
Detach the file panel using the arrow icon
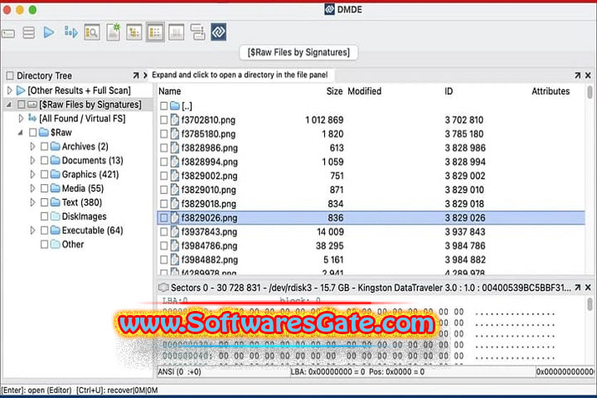(x=577, y=75)
